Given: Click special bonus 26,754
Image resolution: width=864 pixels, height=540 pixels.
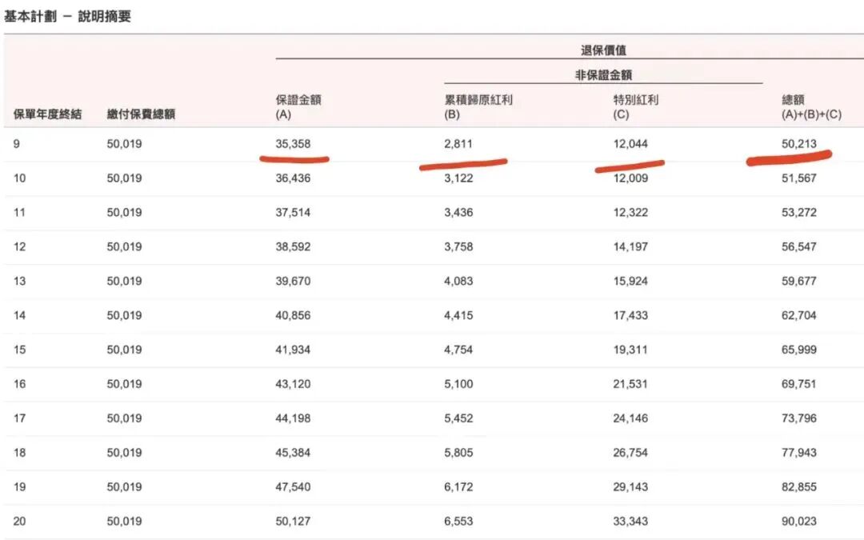Looking at the screenshot, I should [x=630, y=452].
